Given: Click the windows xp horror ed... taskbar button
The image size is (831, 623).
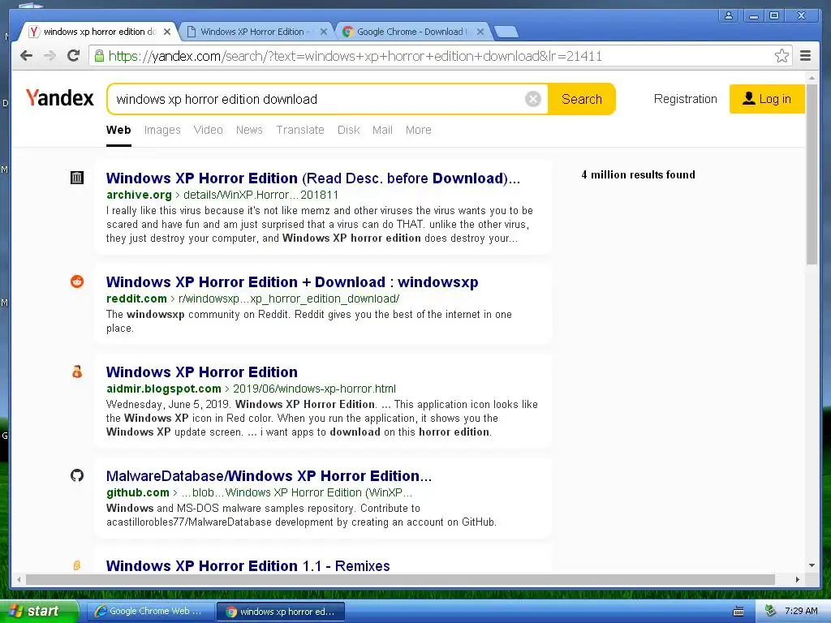Looking at the screenshot, I should coord(281,612).
